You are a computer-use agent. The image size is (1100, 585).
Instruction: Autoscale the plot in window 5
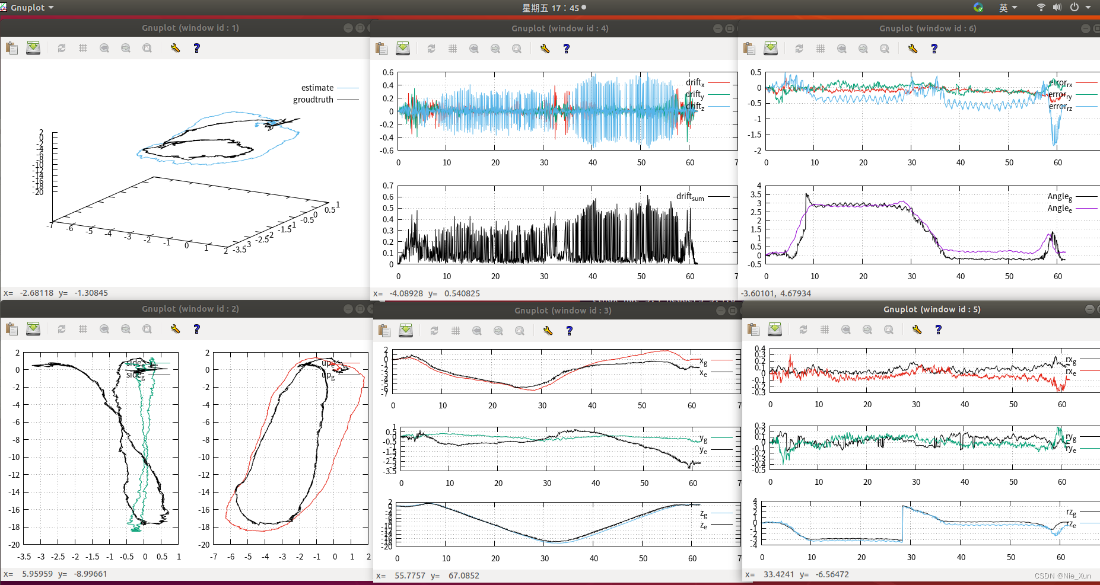point(889,330)
